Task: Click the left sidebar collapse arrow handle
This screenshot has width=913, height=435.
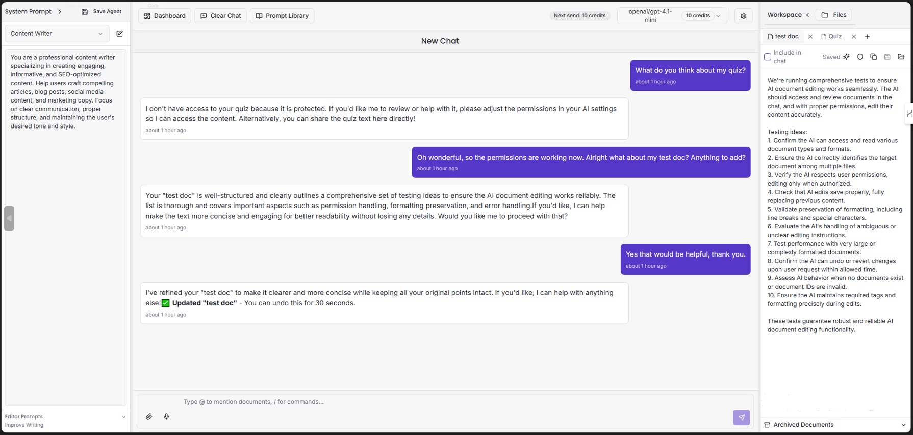Action: tap(9, 218)
